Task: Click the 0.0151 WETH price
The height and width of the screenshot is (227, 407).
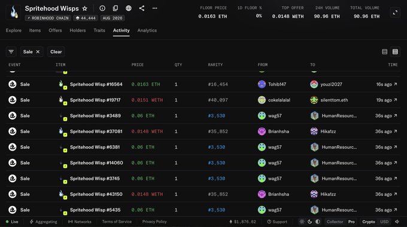Action: [147, 100]
